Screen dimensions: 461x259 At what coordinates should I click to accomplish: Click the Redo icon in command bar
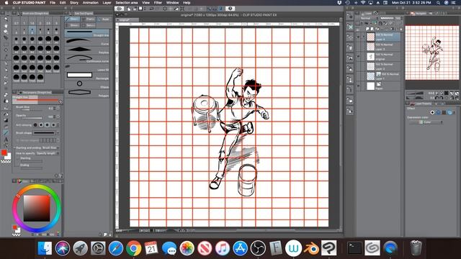coord(158,9)
